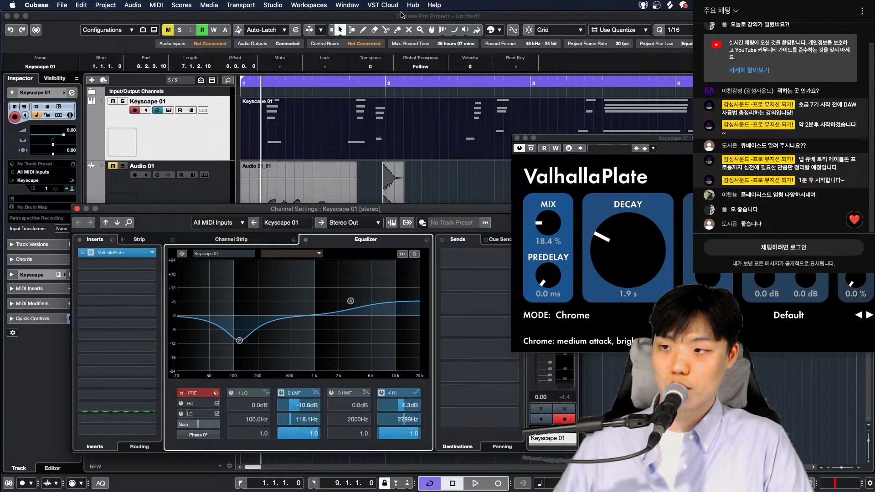Open the Grid snap type dropdown

559,30
